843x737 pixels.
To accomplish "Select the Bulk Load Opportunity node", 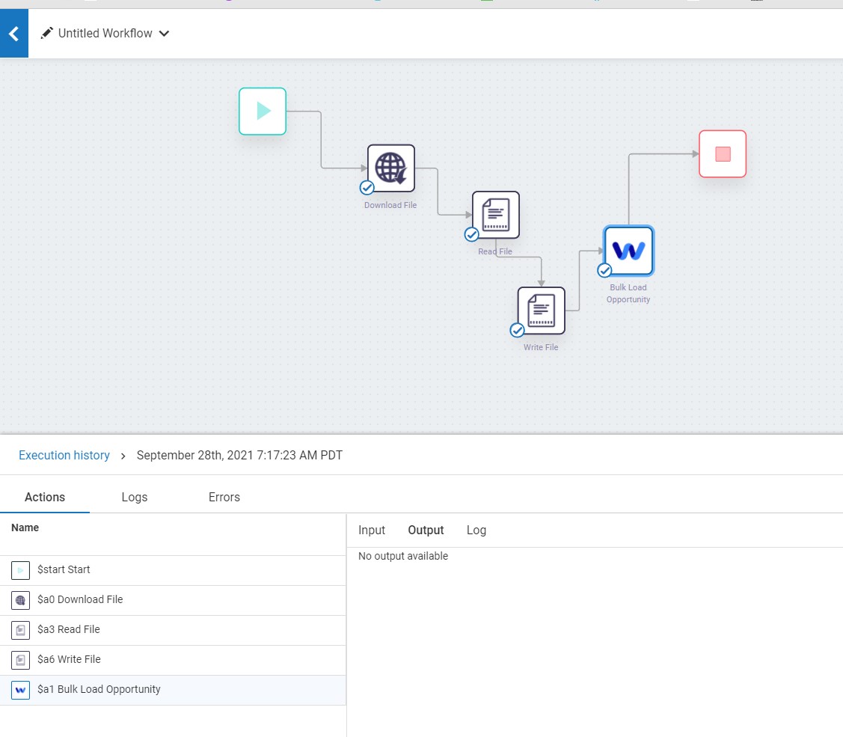I will (628, 251).
